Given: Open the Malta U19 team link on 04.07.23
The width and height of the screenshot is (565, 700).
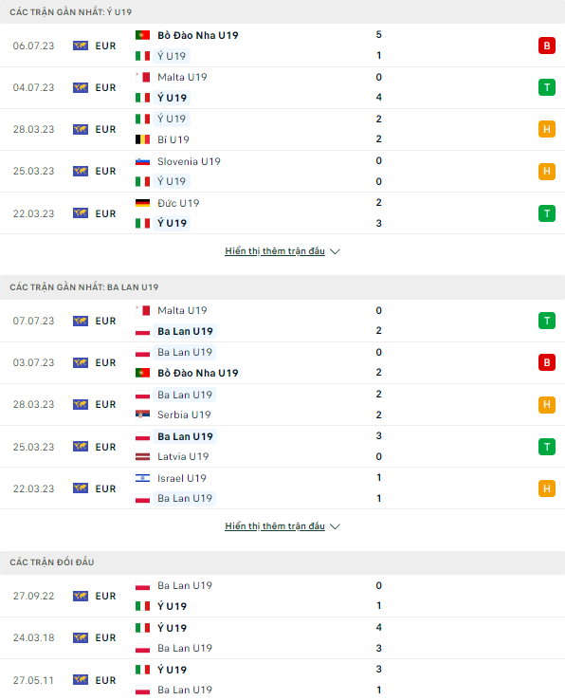Looking at the screenshot, I should tap(182, 77).
